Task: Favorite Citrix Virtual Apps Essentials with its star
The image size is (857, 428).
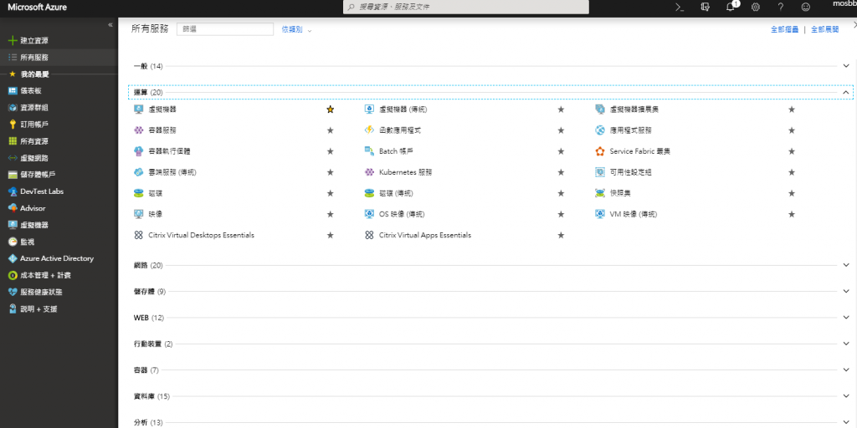Action: point(561,235)
